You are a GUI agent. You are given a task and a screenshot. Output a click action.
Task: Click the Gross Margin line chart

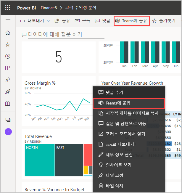pos(63,105)
